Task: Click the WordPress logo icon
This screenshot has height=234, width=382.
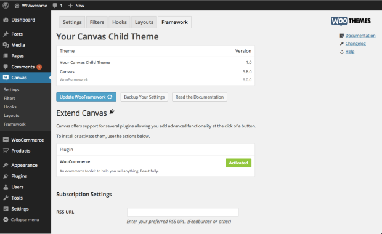Action: [6, 6]
